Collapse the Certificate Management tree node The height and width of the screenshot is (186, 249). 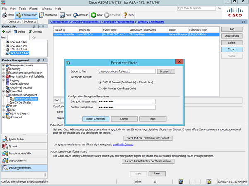pyautogui.click(x=3, y=95)
